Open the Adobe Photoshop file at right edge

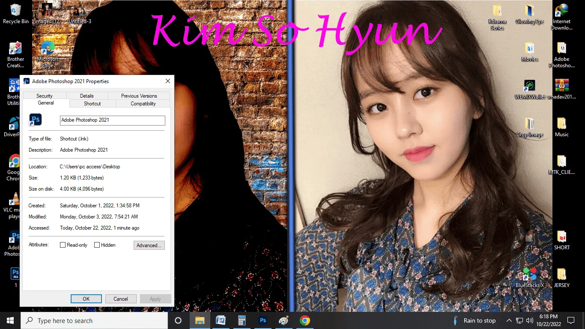click(x=561, y=55)
